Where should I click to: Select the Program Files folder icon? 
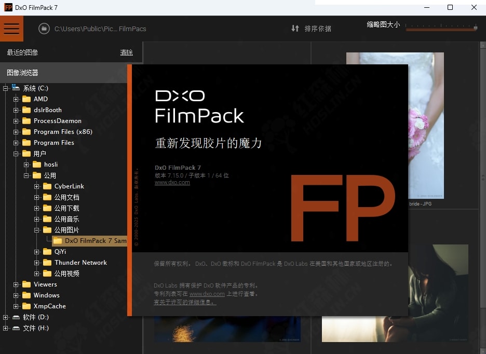[26, 143]
